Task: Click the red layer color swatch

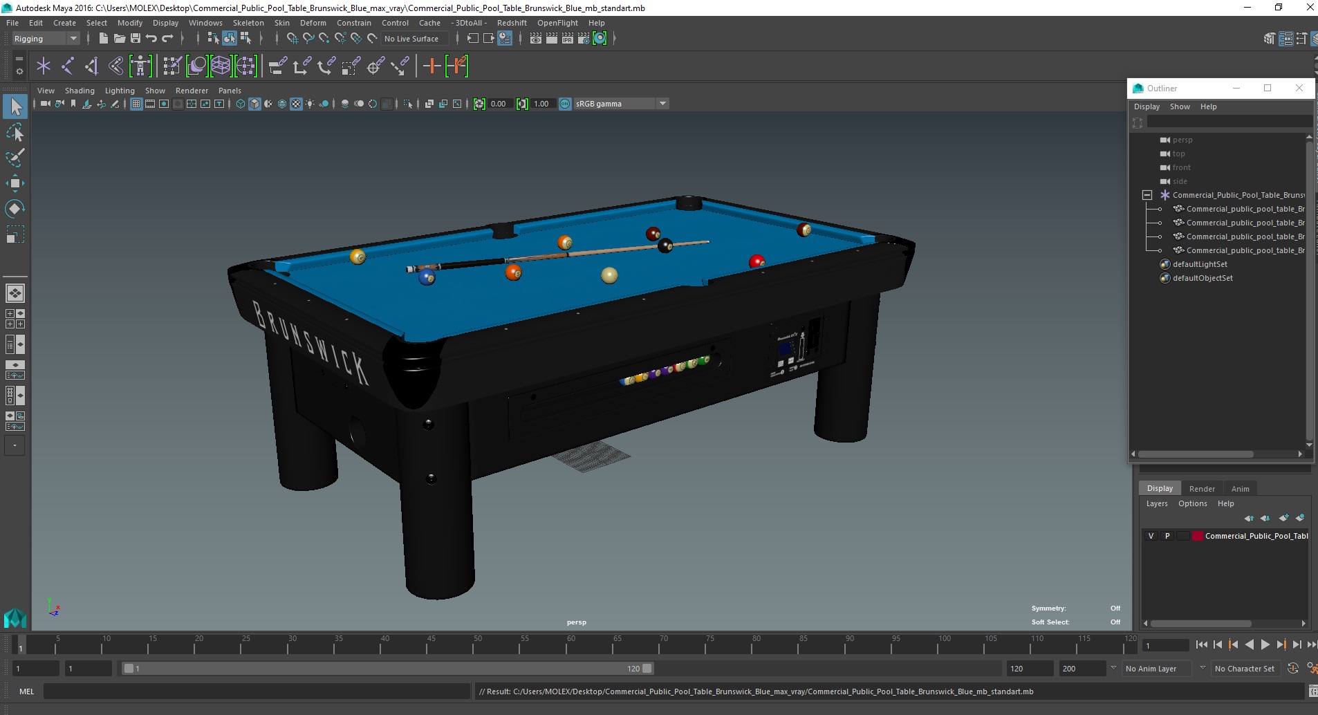Action: point(1198,536)
